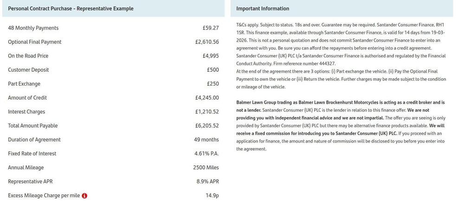Click the 8.9% APR value
The height and width of the screenshot is (205, 464).
tap(208, 181)
